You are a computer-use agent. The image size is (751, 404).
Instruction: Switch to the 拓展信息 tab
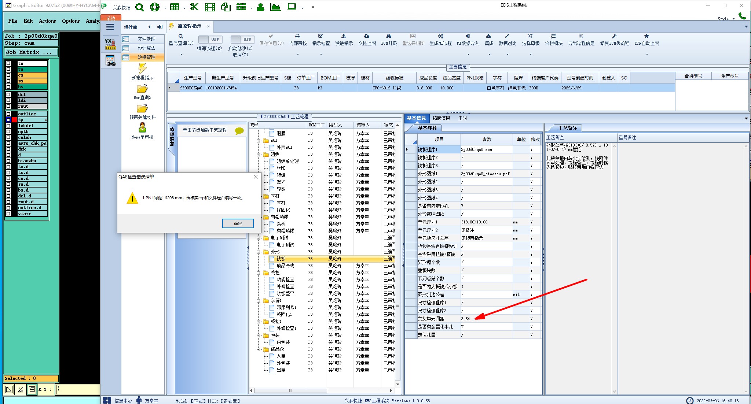441,118
